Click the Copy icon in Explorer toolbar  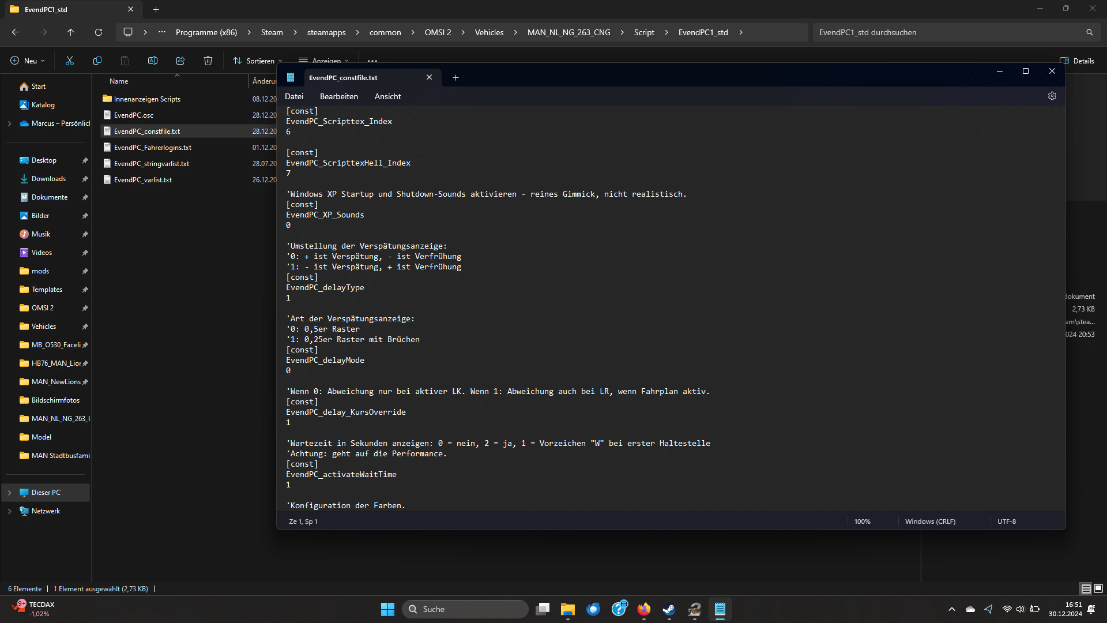[97, 61]
